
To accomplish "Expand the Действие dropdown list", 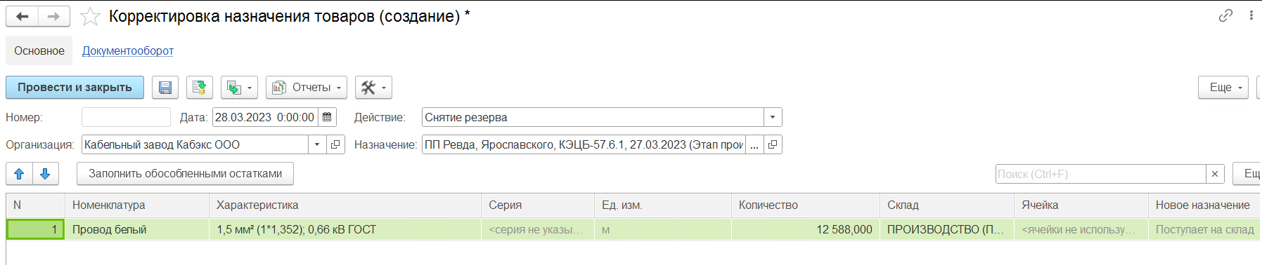I will (x=773, y=117).
